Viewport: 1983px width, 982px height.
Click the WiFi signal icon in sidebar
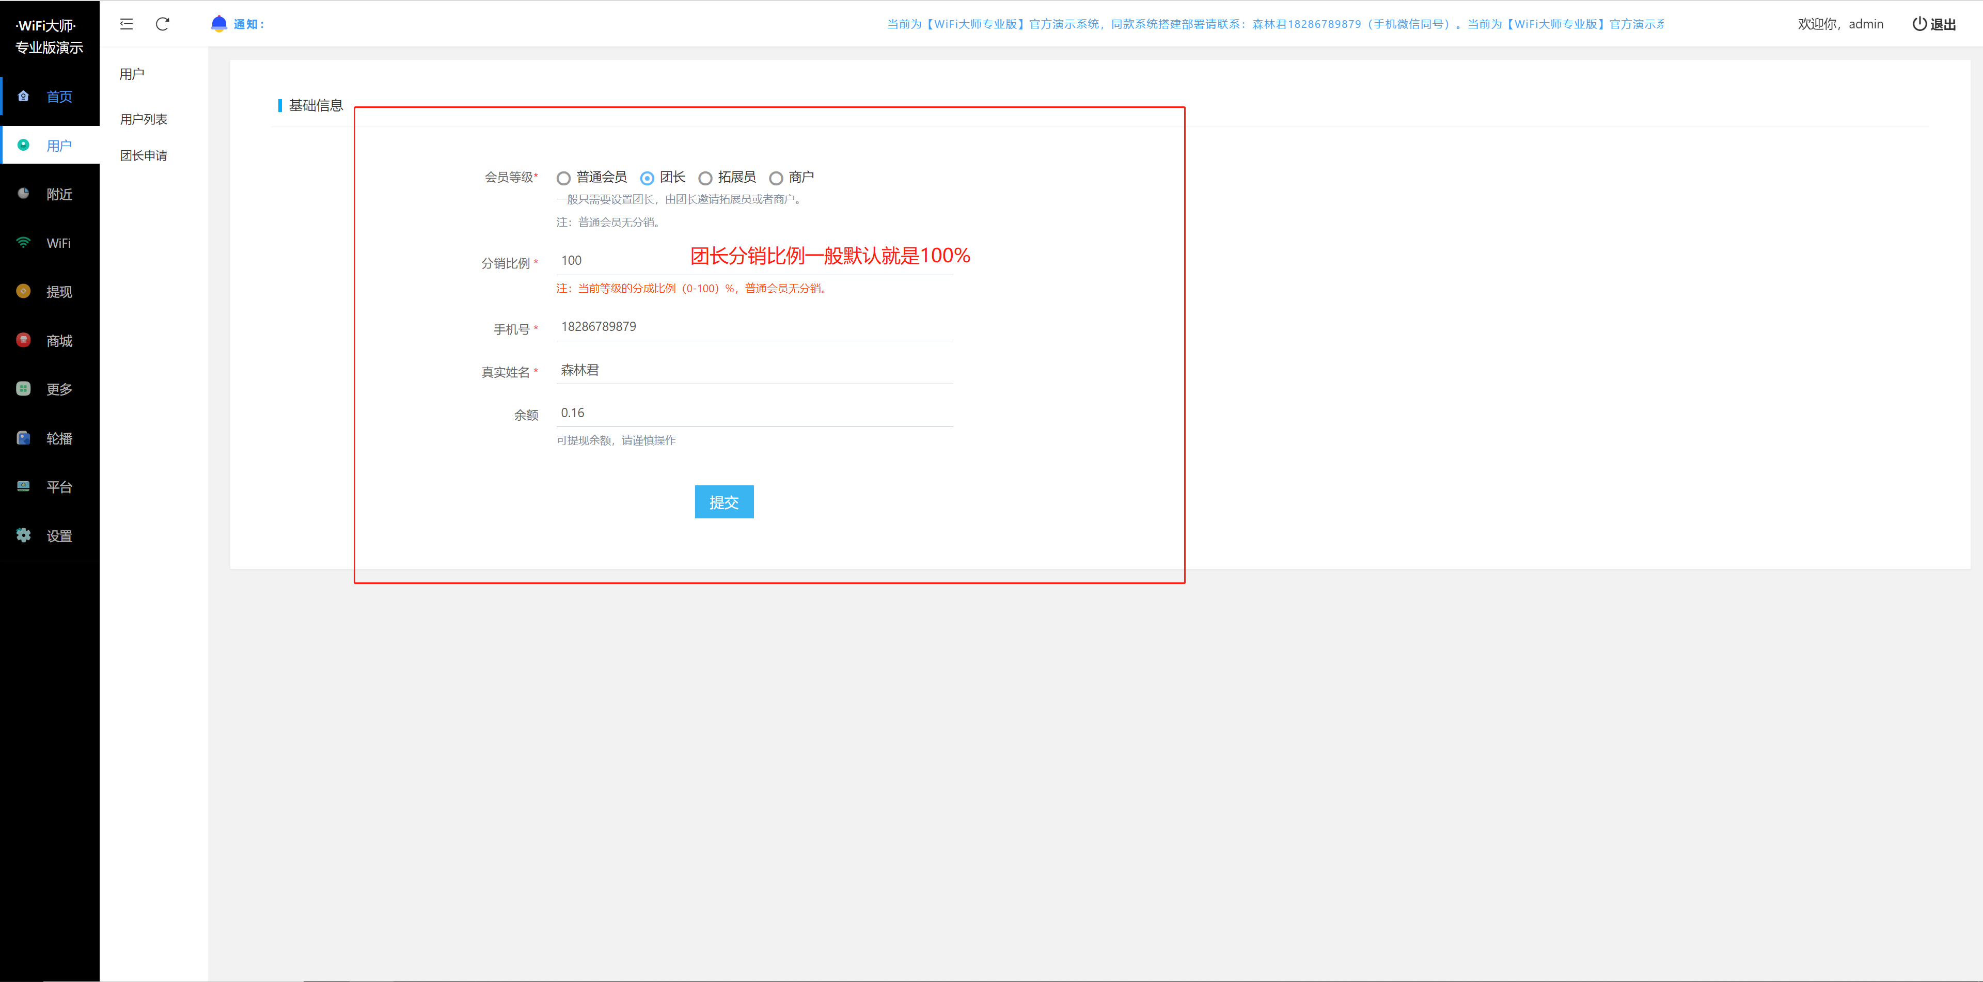click(23, 243)
